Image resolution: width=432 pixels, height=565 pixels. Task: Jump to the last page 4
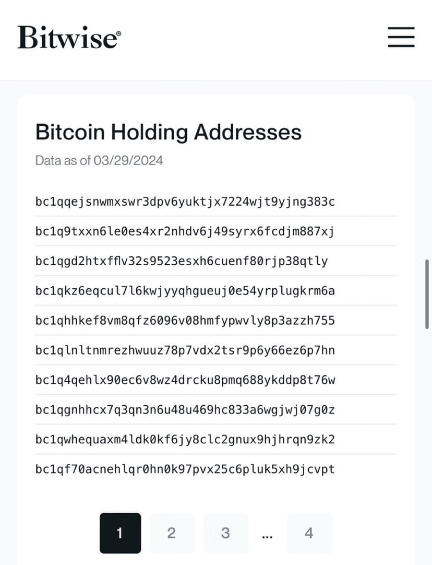click(x=309, y=533)
